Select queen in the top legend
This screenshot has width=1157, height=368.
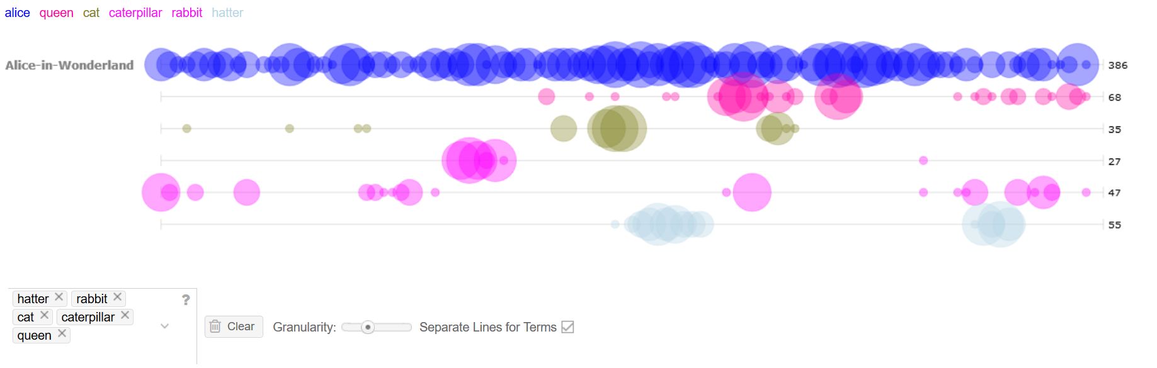click(55, 13)
